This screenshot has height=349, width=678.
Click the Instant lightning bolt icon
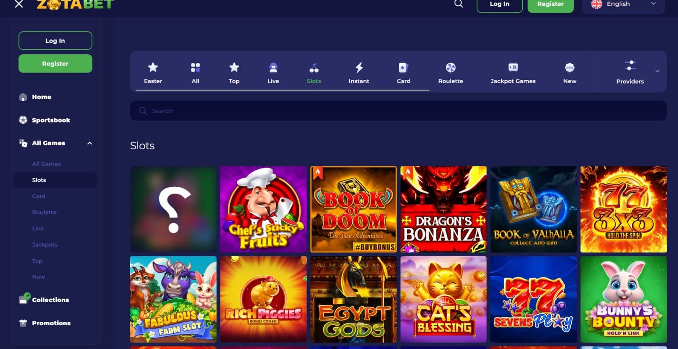tap(359, 67)
